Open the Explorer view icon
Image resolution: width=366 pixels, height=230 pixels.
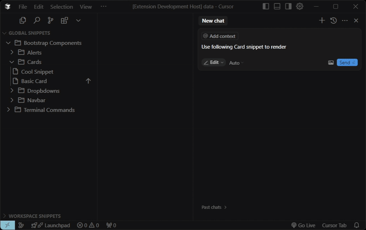[x=22, y=21]
